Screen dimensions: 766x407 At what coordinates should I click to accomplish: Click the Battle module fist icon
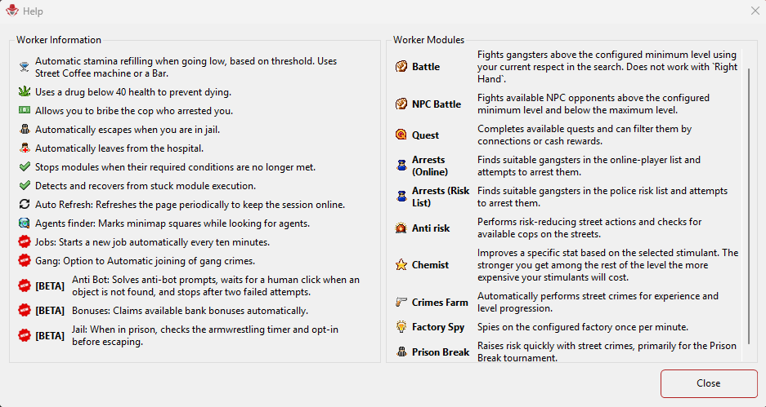click(401, 66)
